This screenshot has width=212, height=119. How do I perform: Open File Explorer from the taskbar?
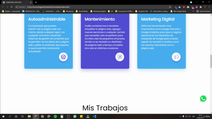[29, 116]
